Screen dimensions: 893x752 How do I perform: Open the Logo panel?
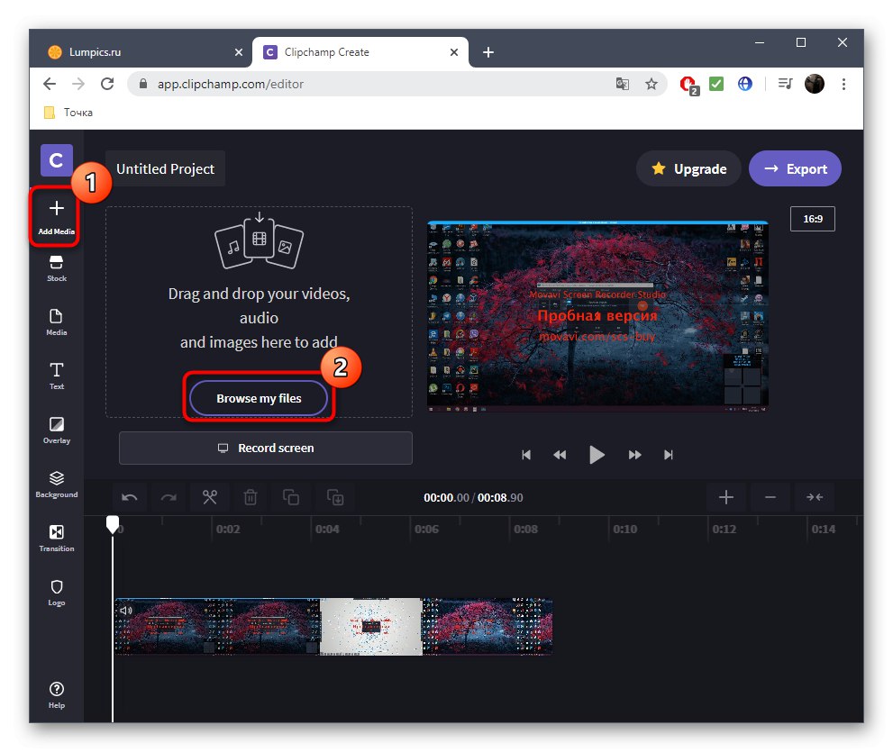pyautogui.click(x=56, y=593)
